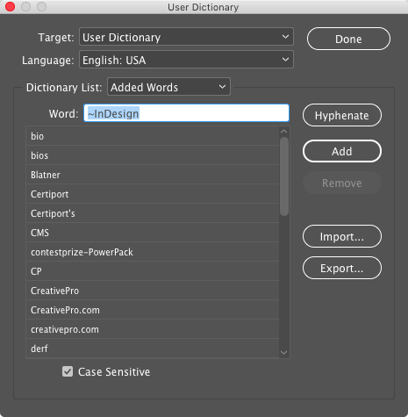Select "derf" in the word list
The width and height of the screenshot is (408, 417).
tap(153, 349)
